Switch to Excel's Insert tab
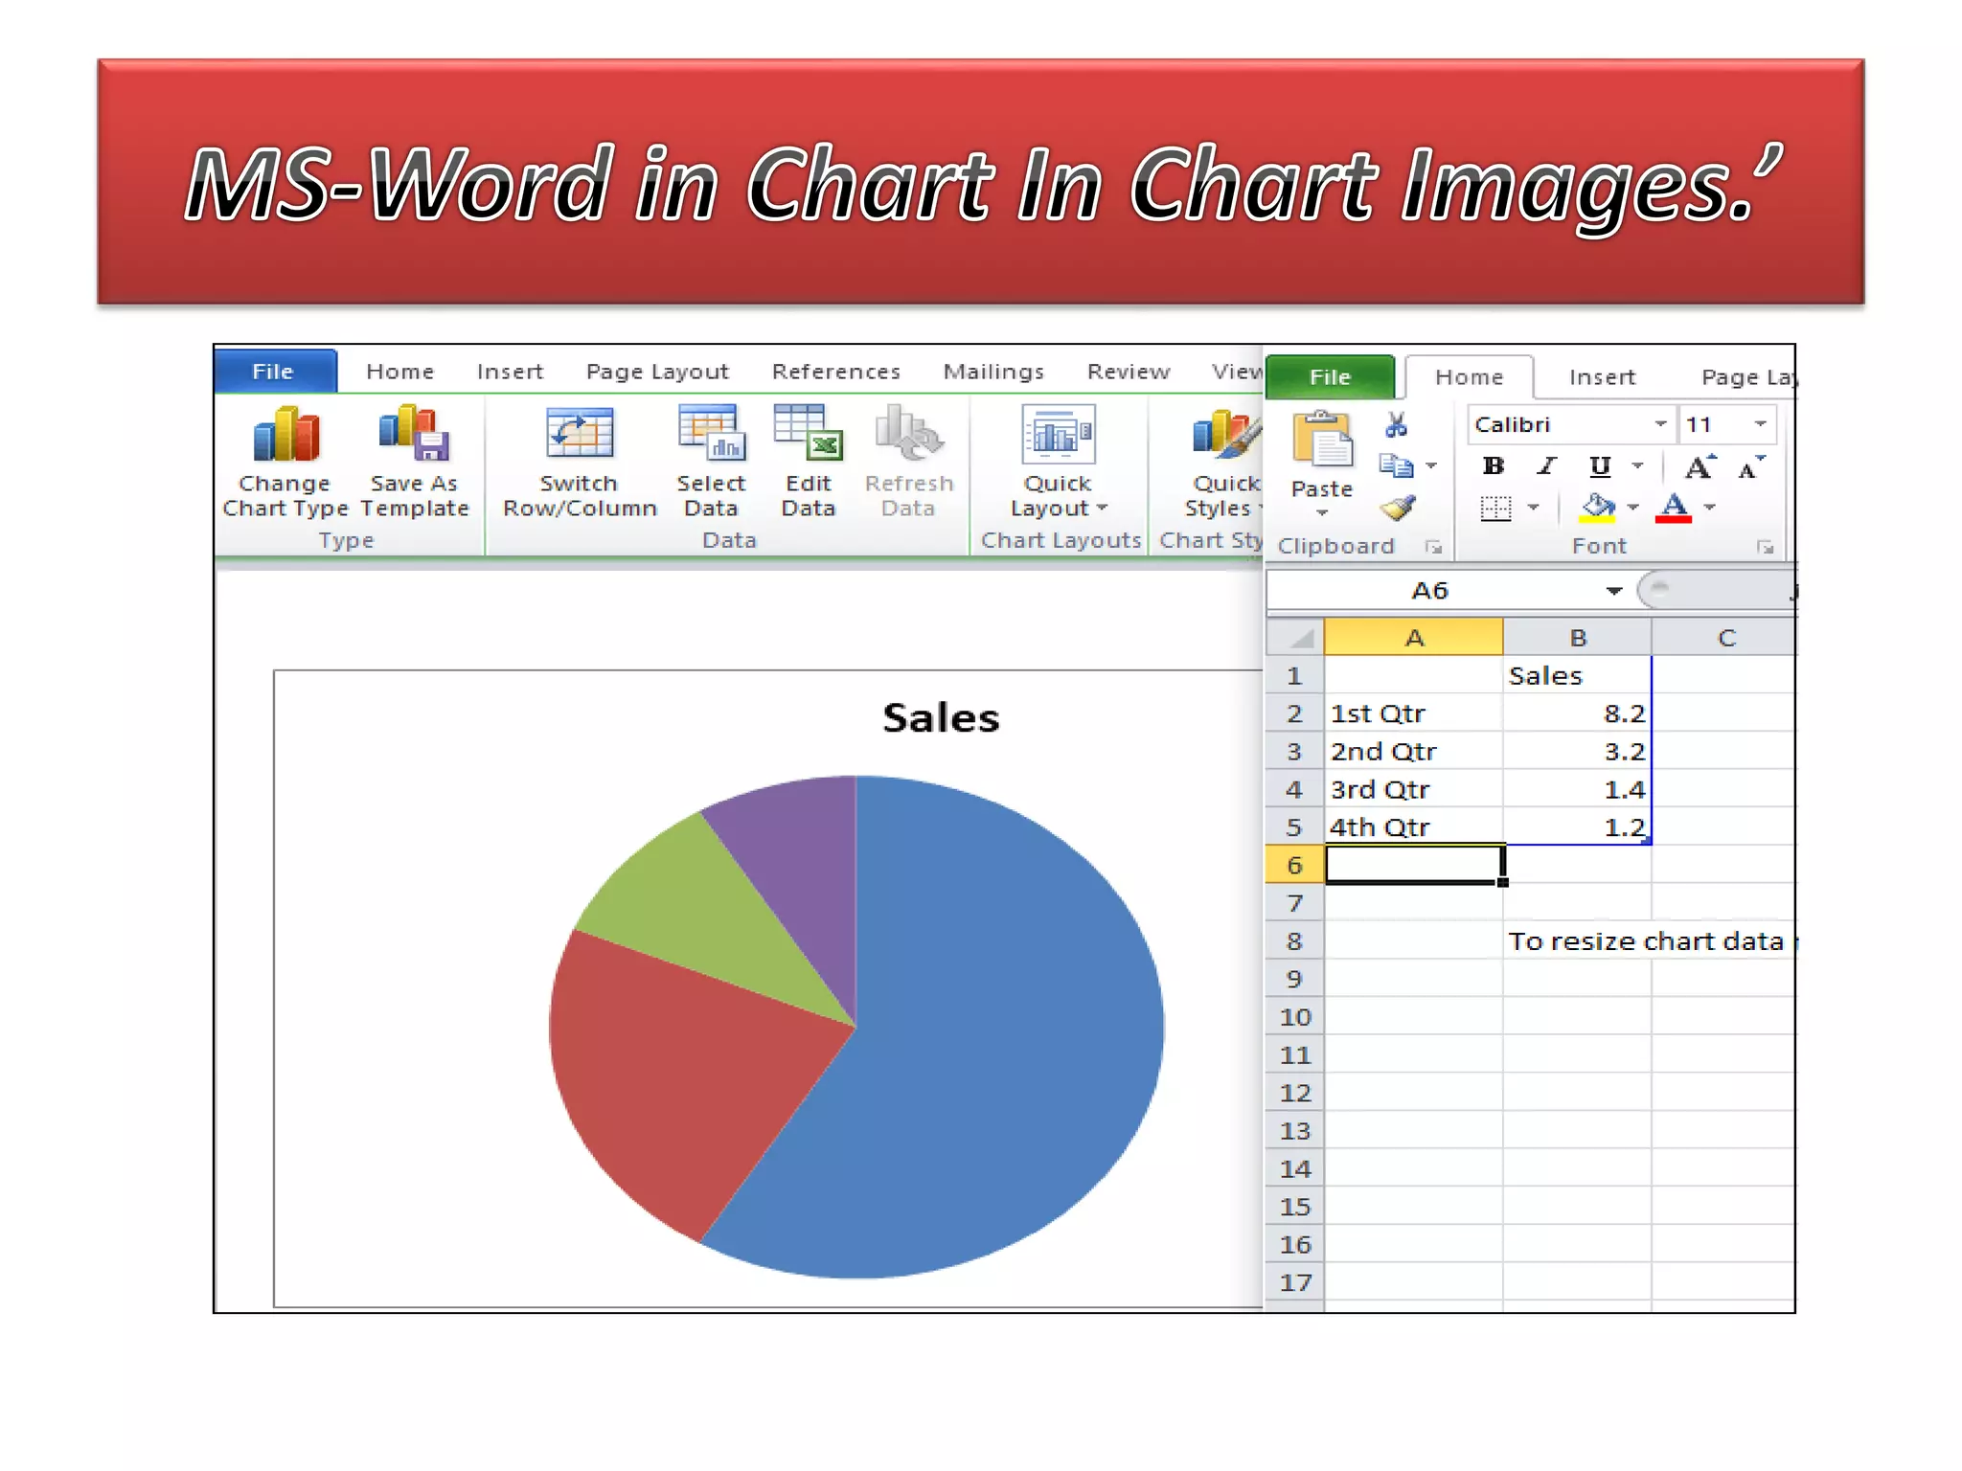The width and height of the screenshot is (1962, 1471). click(1601, 377)
